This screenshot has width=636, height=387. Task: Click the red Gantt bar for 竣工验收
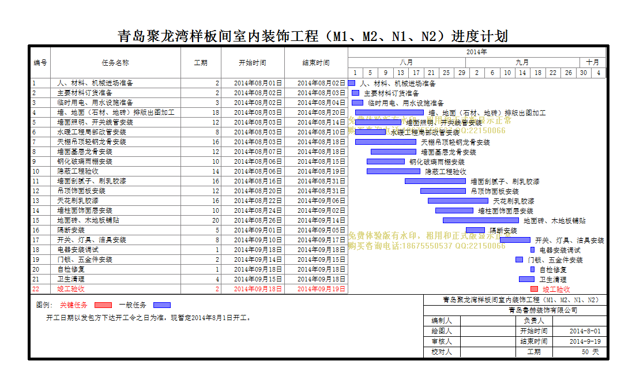[534, 289]
